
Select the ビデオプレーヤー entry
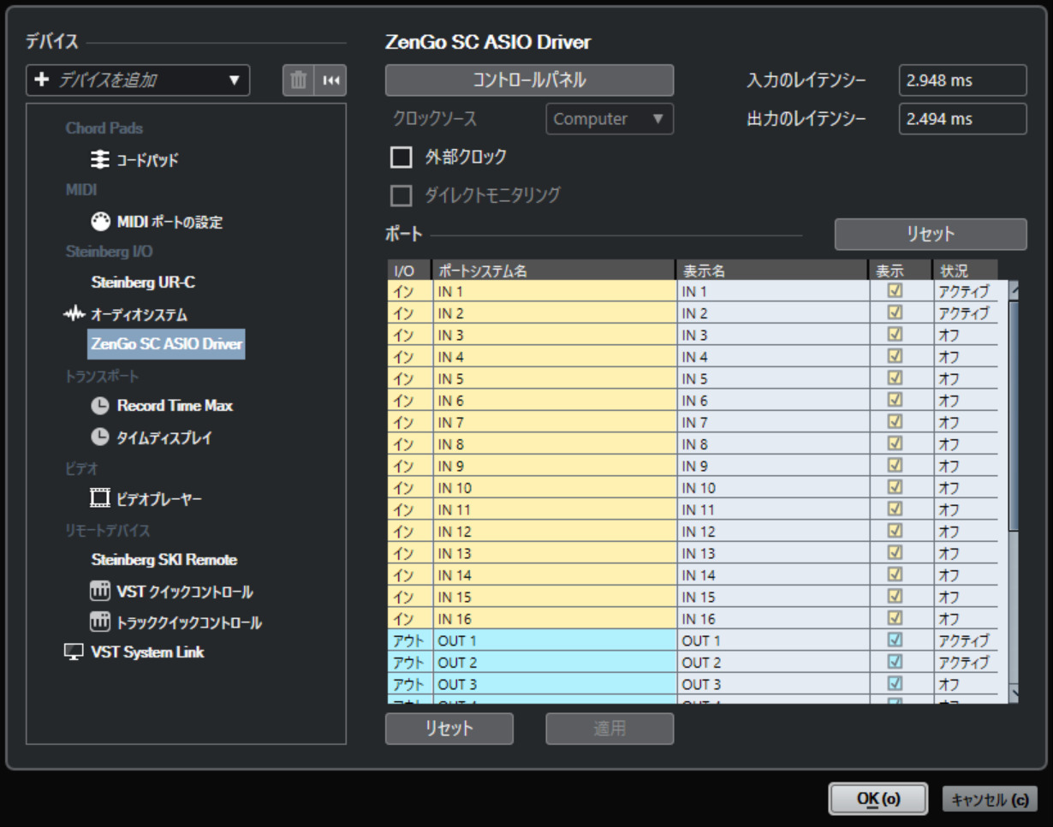[x=159, y=498]
